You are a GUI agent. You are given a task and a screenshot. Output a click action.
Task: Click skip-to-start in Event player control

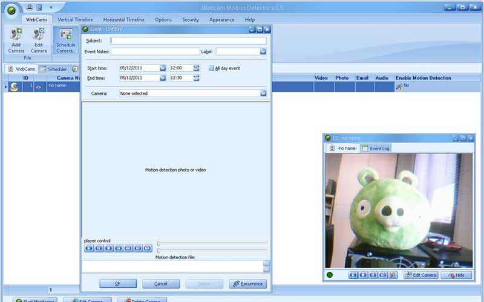point(118,248)
